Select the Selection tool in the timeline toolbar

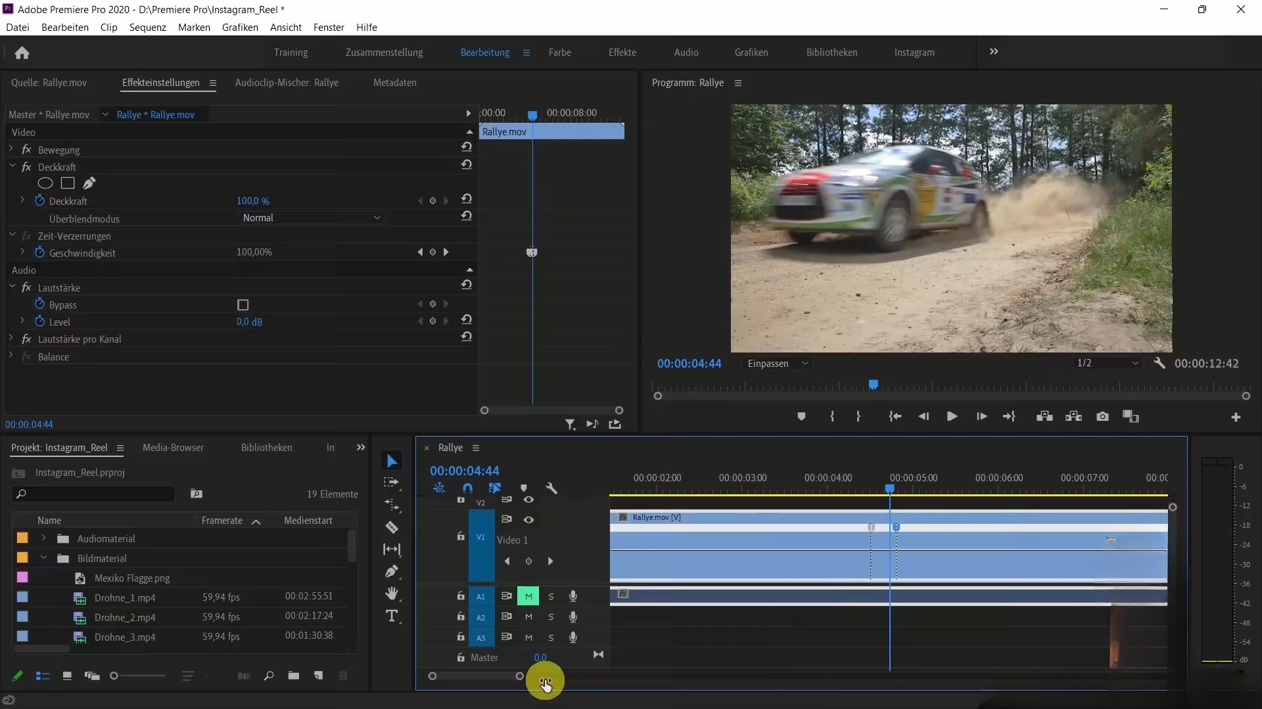392,461
